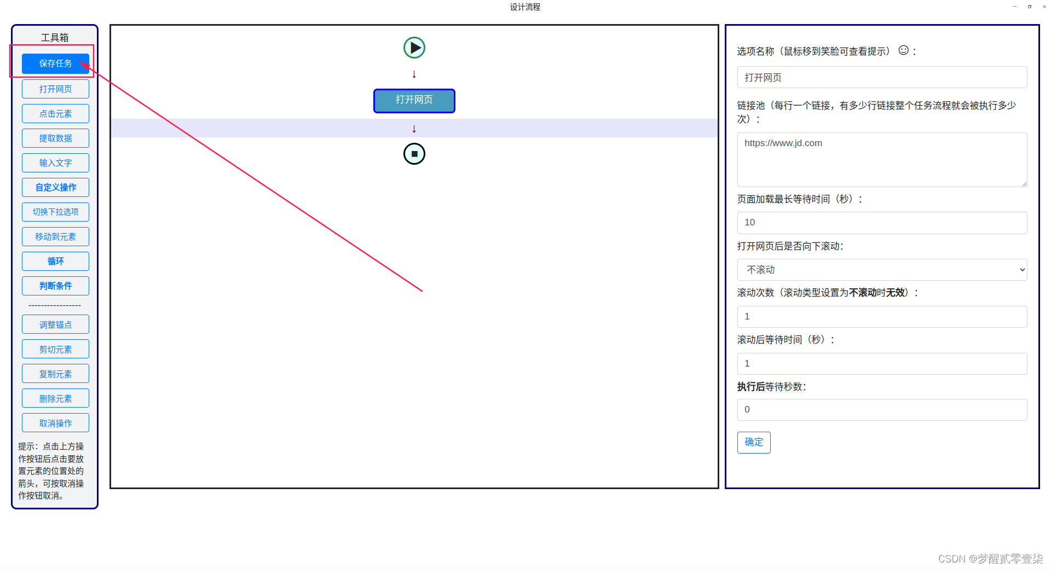Click the 保存任务 button

tap(55, 63)
